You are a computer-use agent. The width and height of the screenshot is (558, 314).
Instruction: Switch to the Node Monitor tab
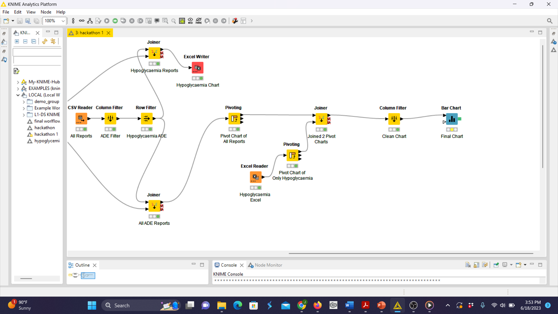click(268, 265)
